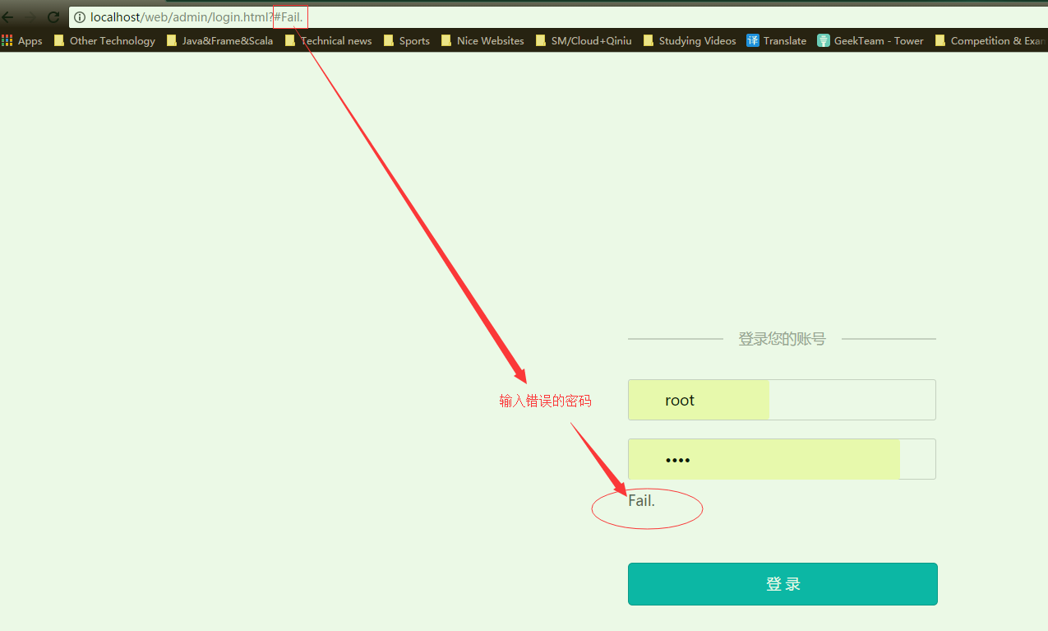Screen dimensions: 1048x631
Task: Expand the Java&Frame&Scala bookmark folder
Action: 219,40
